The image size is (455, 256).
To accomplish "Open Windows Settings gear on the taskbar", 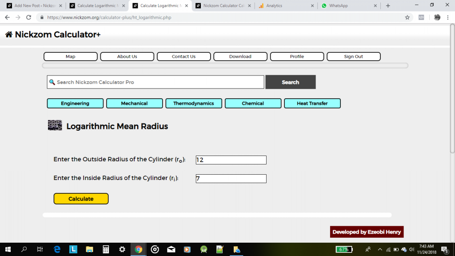I will [x=122, y=249].
